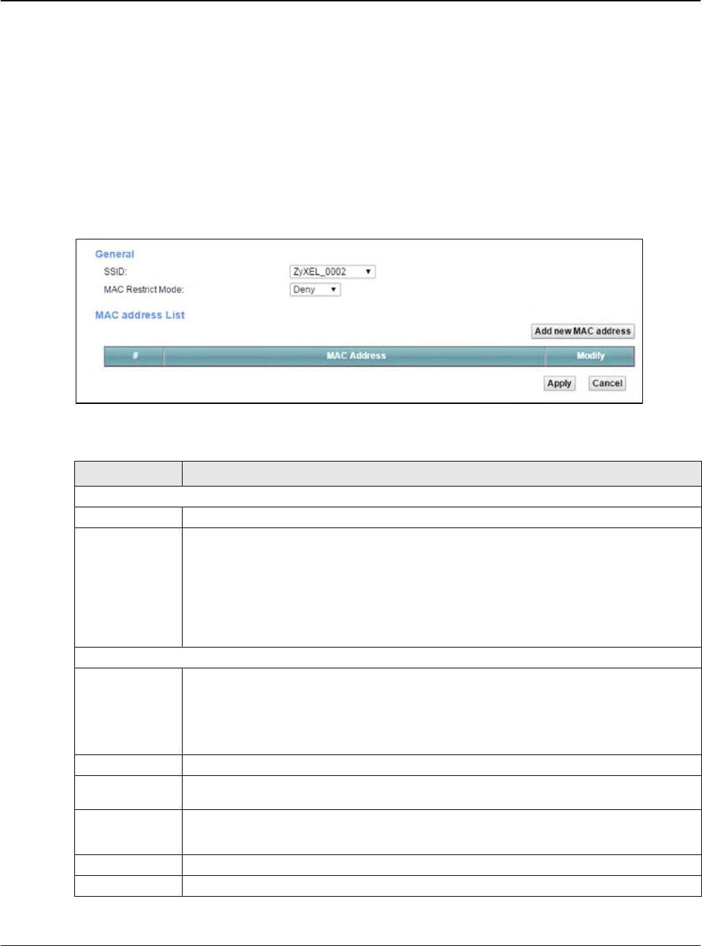Click the Apply button
The height and width of the screenshot is (946, 702).
[x=560, y=384]
